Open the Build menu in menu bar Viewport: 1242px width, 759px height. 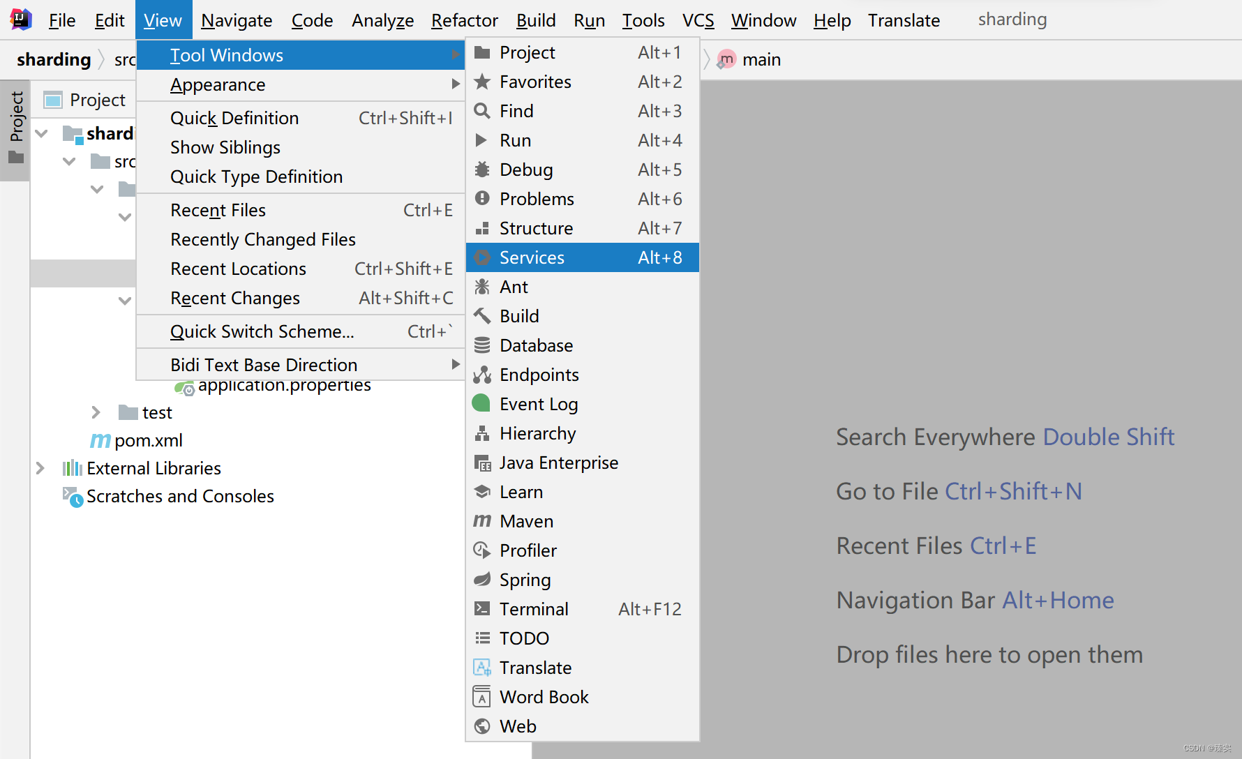click(x=536, y=20)
